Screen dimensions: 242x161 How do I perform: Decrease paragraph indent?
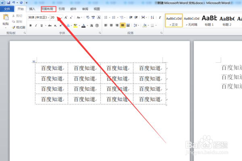click(131, 17)
